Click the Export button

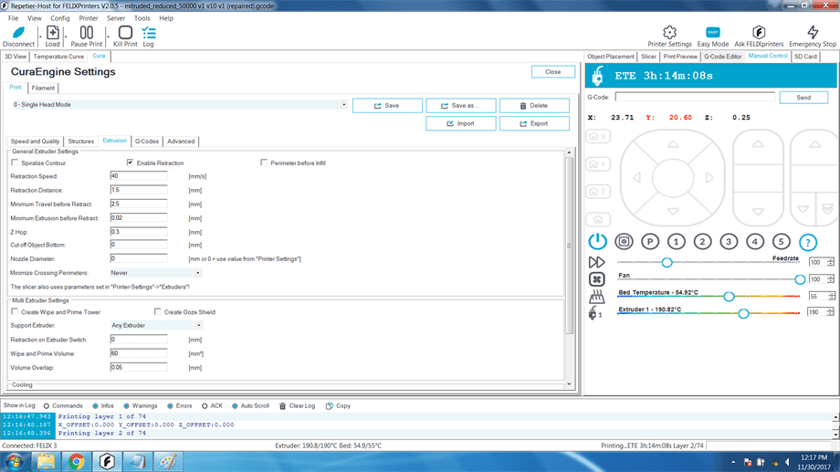(534, 123)
